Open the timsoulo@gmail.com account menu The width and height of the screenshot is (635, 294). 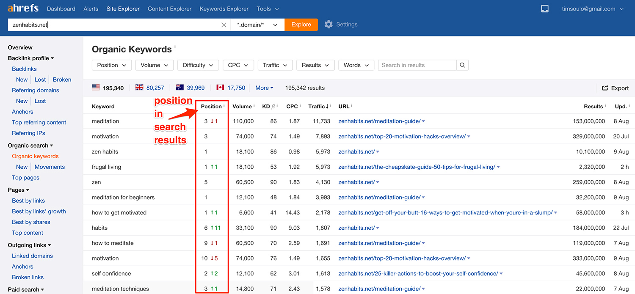tap(593, 8)
